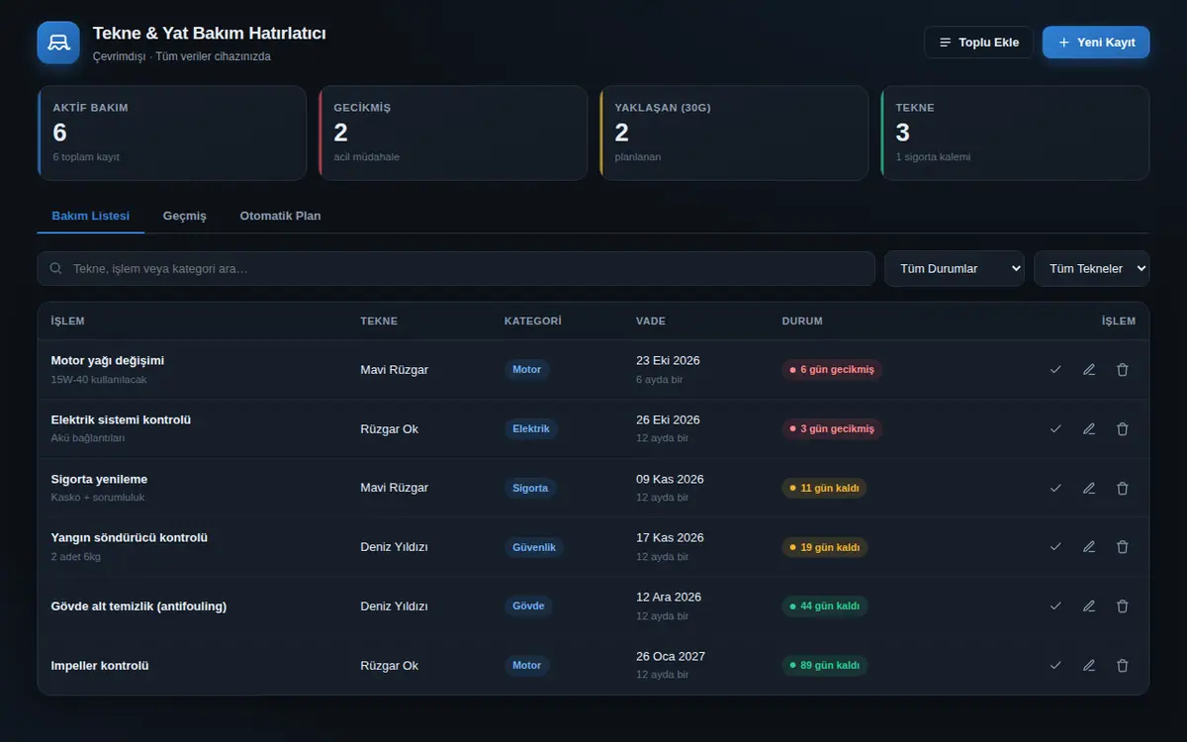
Task: Select the Gecikmiş summary card
Action: coord(453,134)
